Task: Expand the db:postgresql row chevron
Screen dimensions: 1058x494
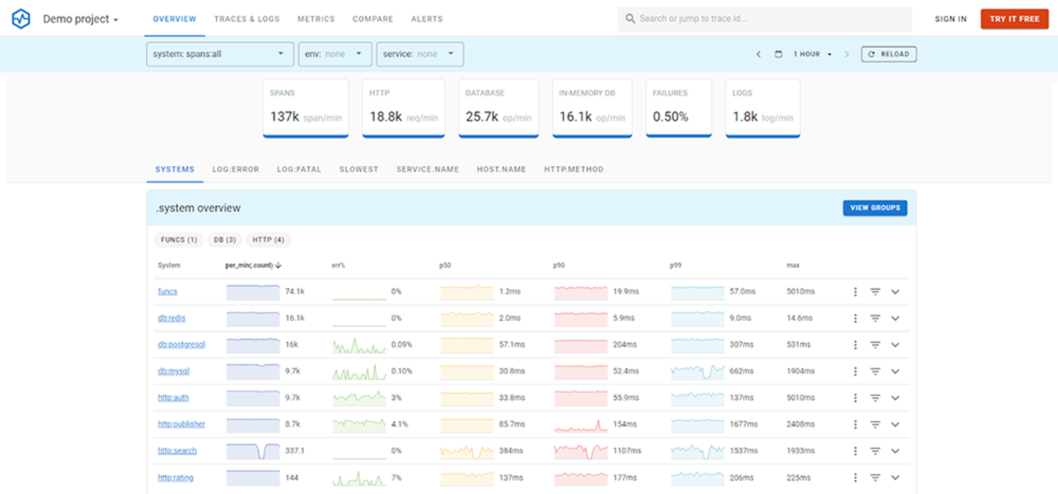Action: tap(895, 345)
